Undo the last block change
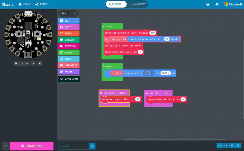The width and height of the screenshot is (244, 151). (x=219, y=146)
